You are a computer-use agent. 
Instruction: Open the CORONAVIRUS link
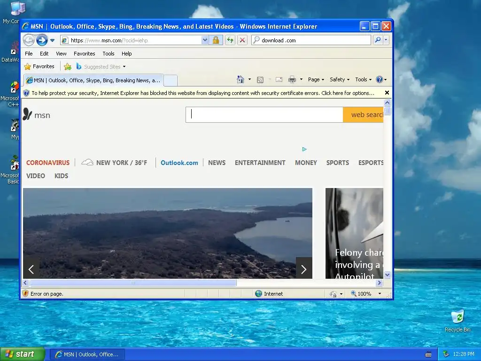(48, 163)
